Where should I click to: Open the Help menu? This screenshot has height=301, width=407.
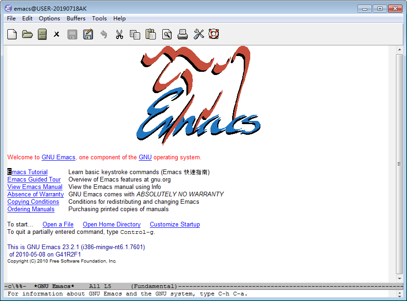[x=119, y=19]
